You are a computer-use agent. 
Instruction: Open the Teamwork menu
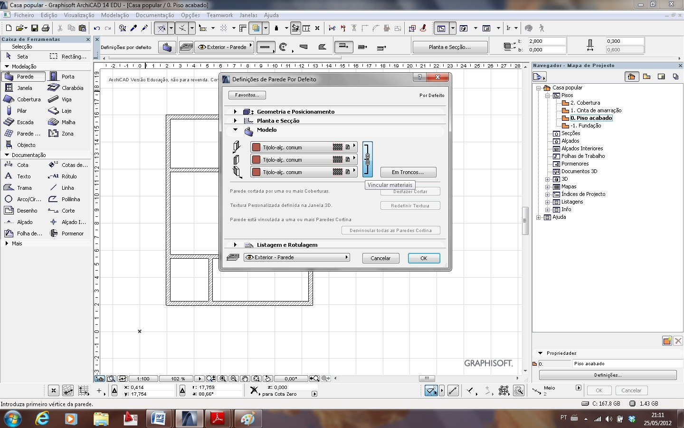[219, 15]
